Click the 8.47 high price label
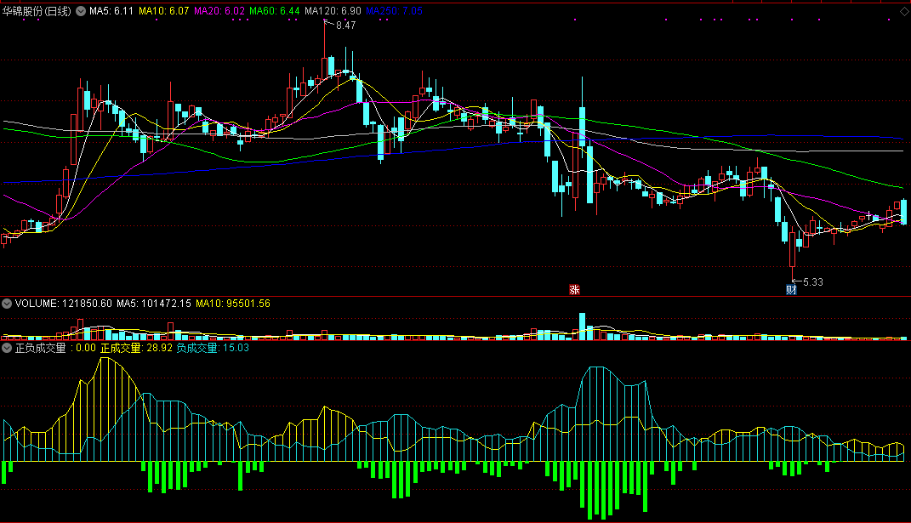The width and height of the screenshot is (911, 523). click(345, 25)
